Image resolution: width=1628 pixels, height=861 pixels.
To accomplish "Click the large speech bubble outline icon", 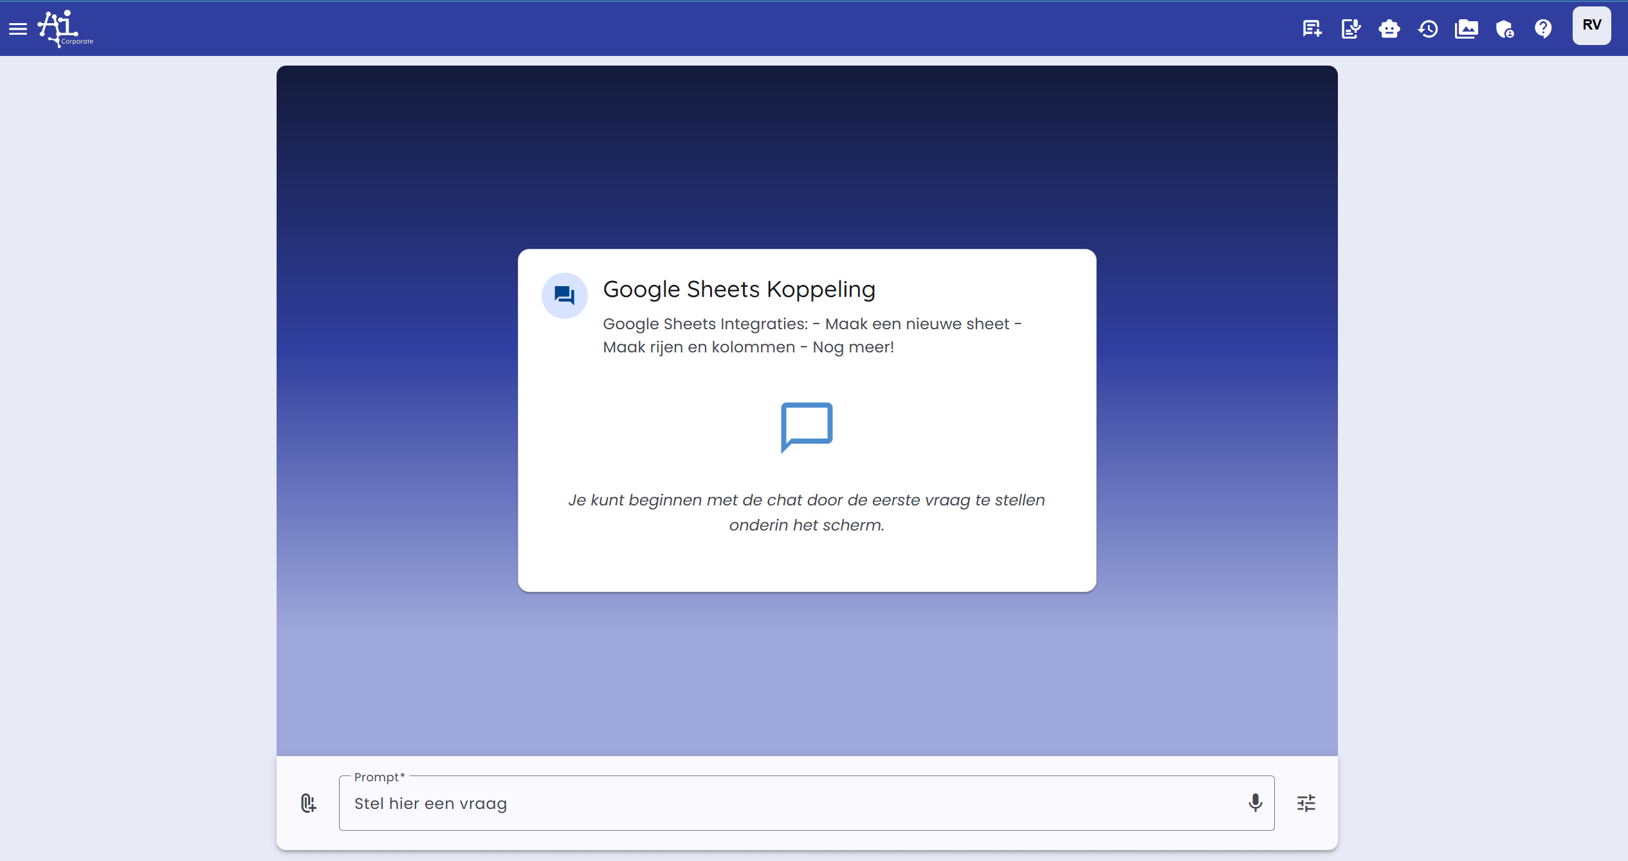I will pos(806,426).
